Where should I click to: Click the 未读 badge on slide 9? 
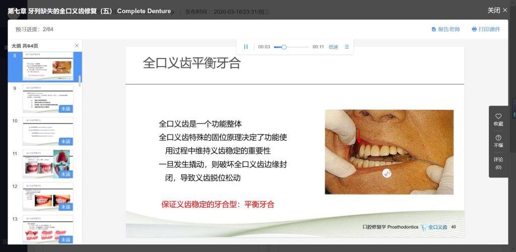(x=66, y=109)
